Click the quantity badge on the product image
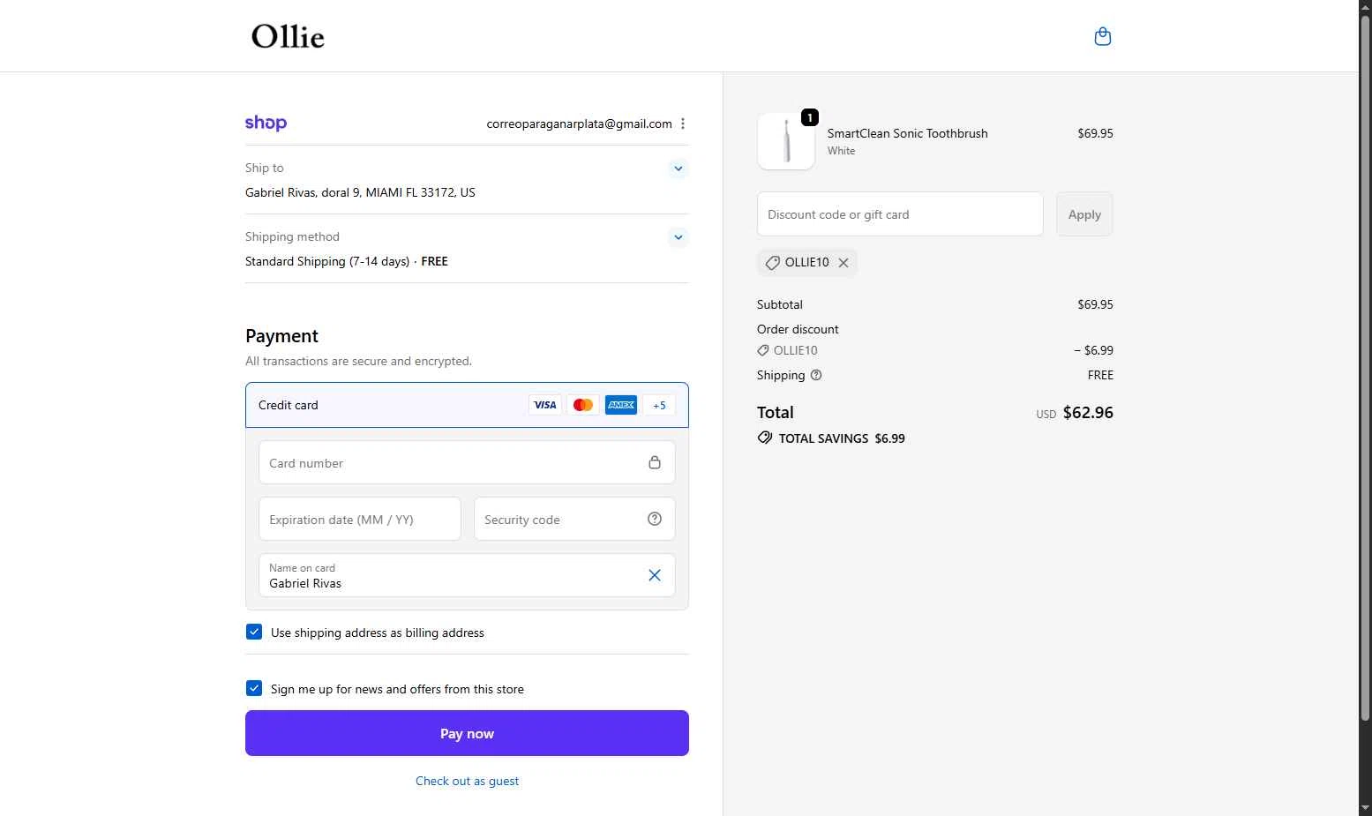This screenshot has width=1372, height=816. pyautogui.click(x=810, y=117)
